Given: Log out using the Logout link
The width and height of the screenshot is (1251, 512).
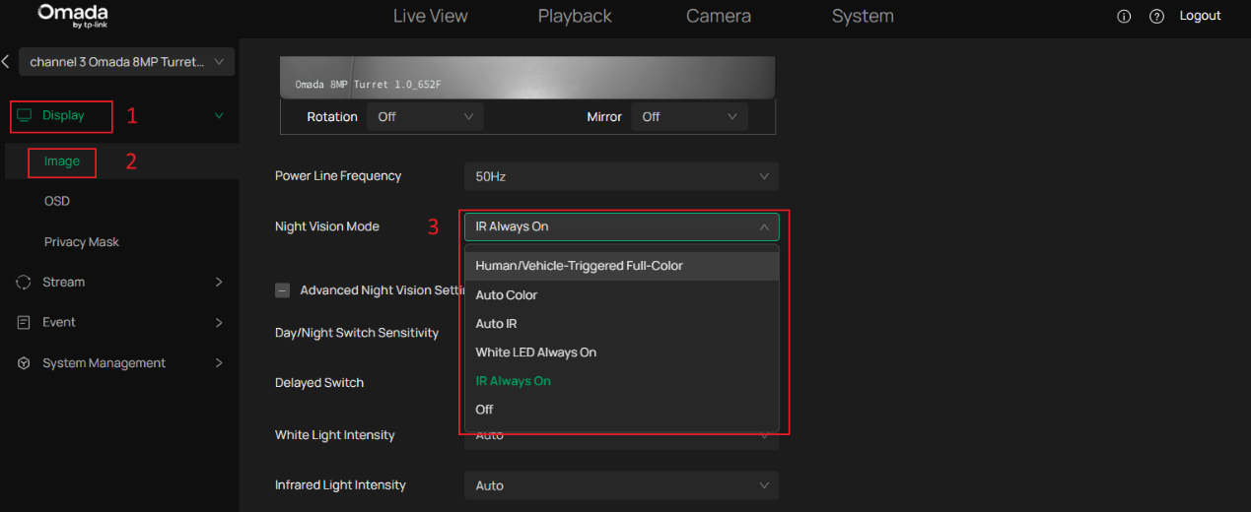Looking at the screenshot, I should point(1200,16).
